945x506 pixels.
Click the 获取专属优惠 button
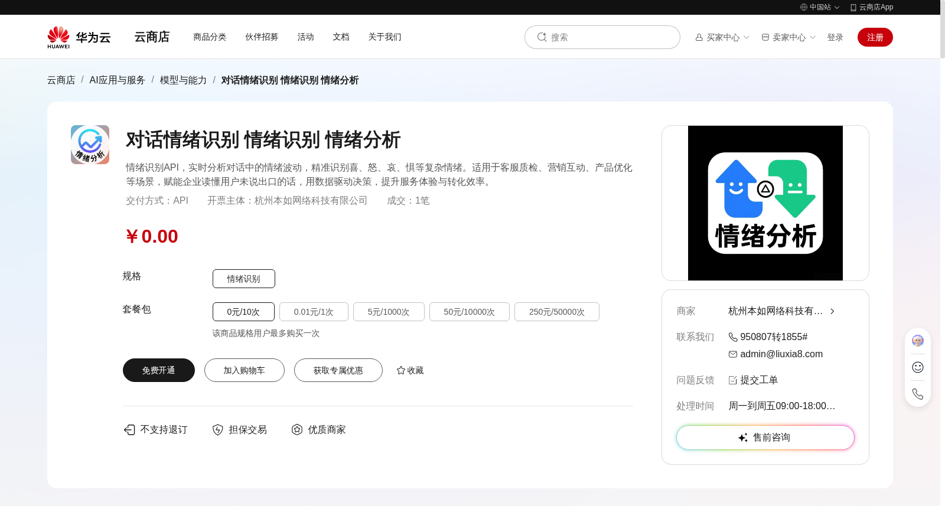338,370
